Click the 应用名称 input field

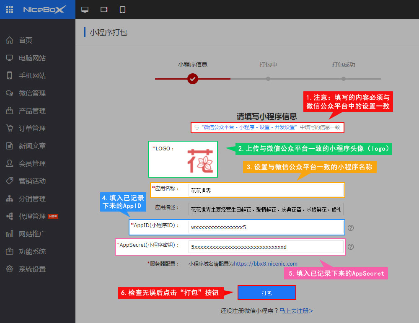tap(266, 191)
